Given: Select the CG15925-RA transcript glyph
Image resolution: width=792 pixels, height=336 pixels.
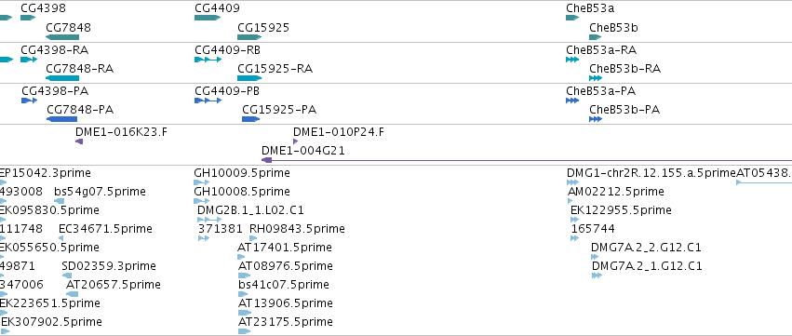Looking at the screenshot, I should (249, 78).
